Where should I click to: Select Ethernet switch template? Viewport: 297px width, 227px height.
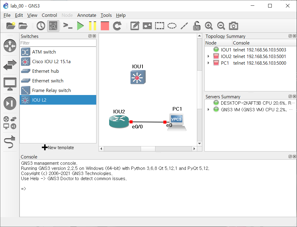pyautogui.click(x=58, y=81)
